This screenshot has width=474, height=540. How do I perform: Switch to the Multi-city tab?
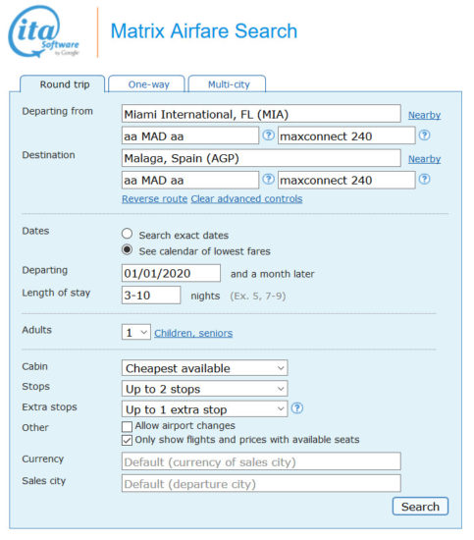coord(228,84)
